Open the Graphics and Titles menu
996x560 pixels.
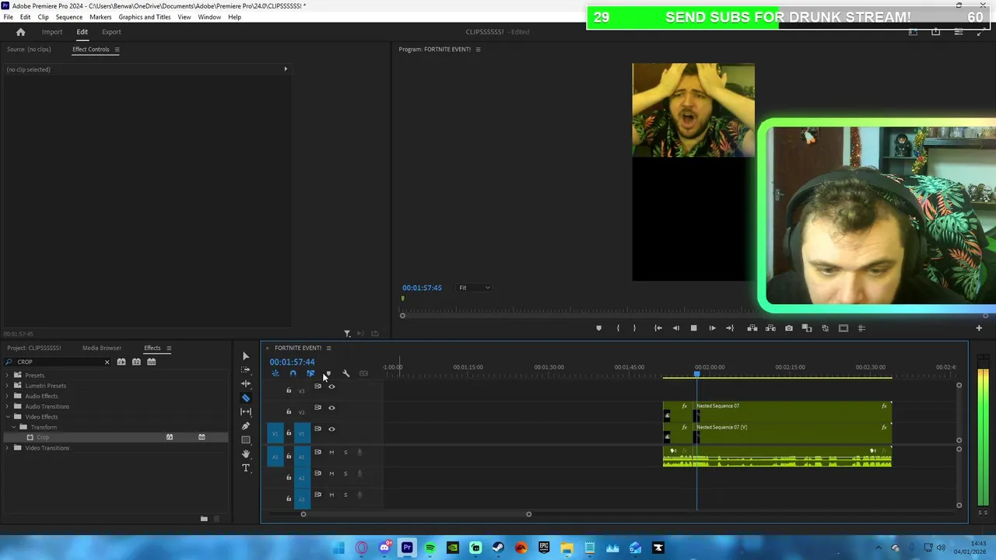[145, 17]
